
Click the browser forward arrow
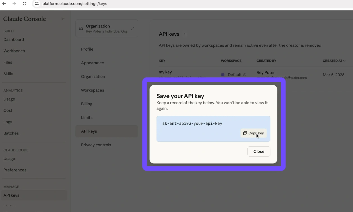pos(14,4)
